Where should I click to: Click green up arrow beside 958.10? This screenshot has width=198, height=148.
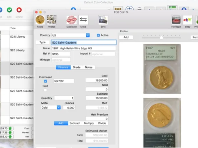tap(10, 137)
